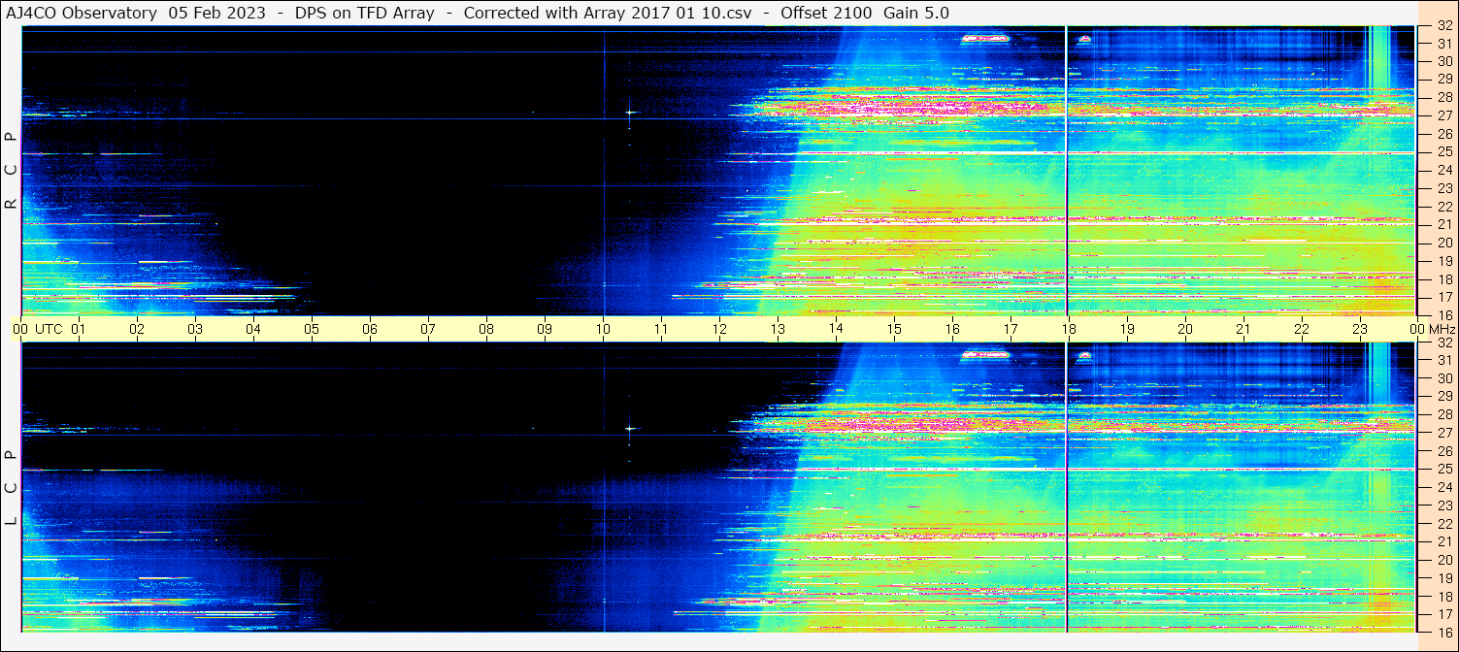Viewport: 1459px width, 652px height.
Task: Click the 10 hour marker on the UTC axis
Action: pos(603,329)
